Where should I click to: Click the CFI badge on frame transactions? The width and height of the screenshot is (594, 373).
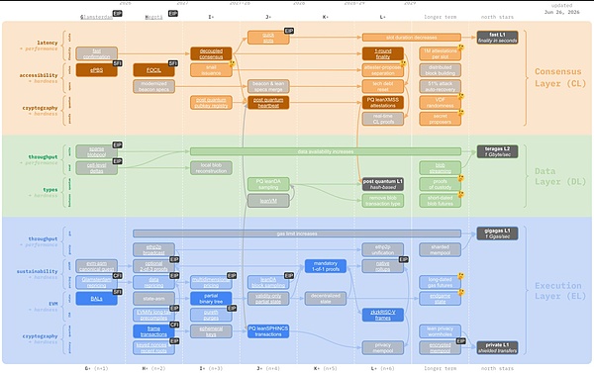click(174, 325)
